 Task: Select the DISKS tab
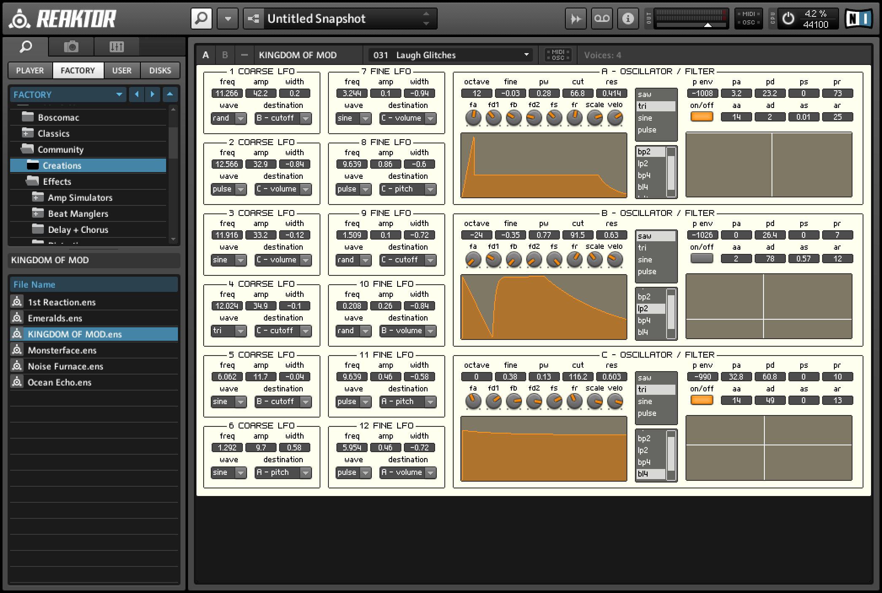click(160, 70)
